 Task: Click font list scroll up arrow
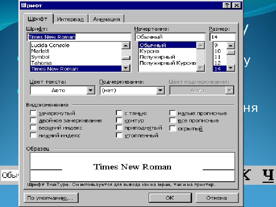(x=126, y=45)
